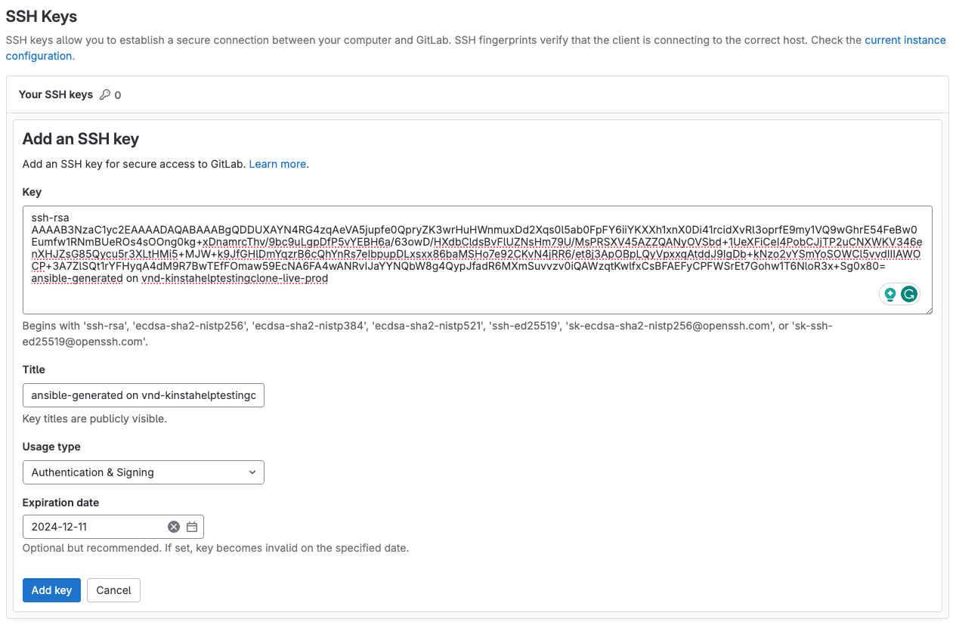Click the green Grammarly logo icon
956x625 pixels.
coord(908,294)
